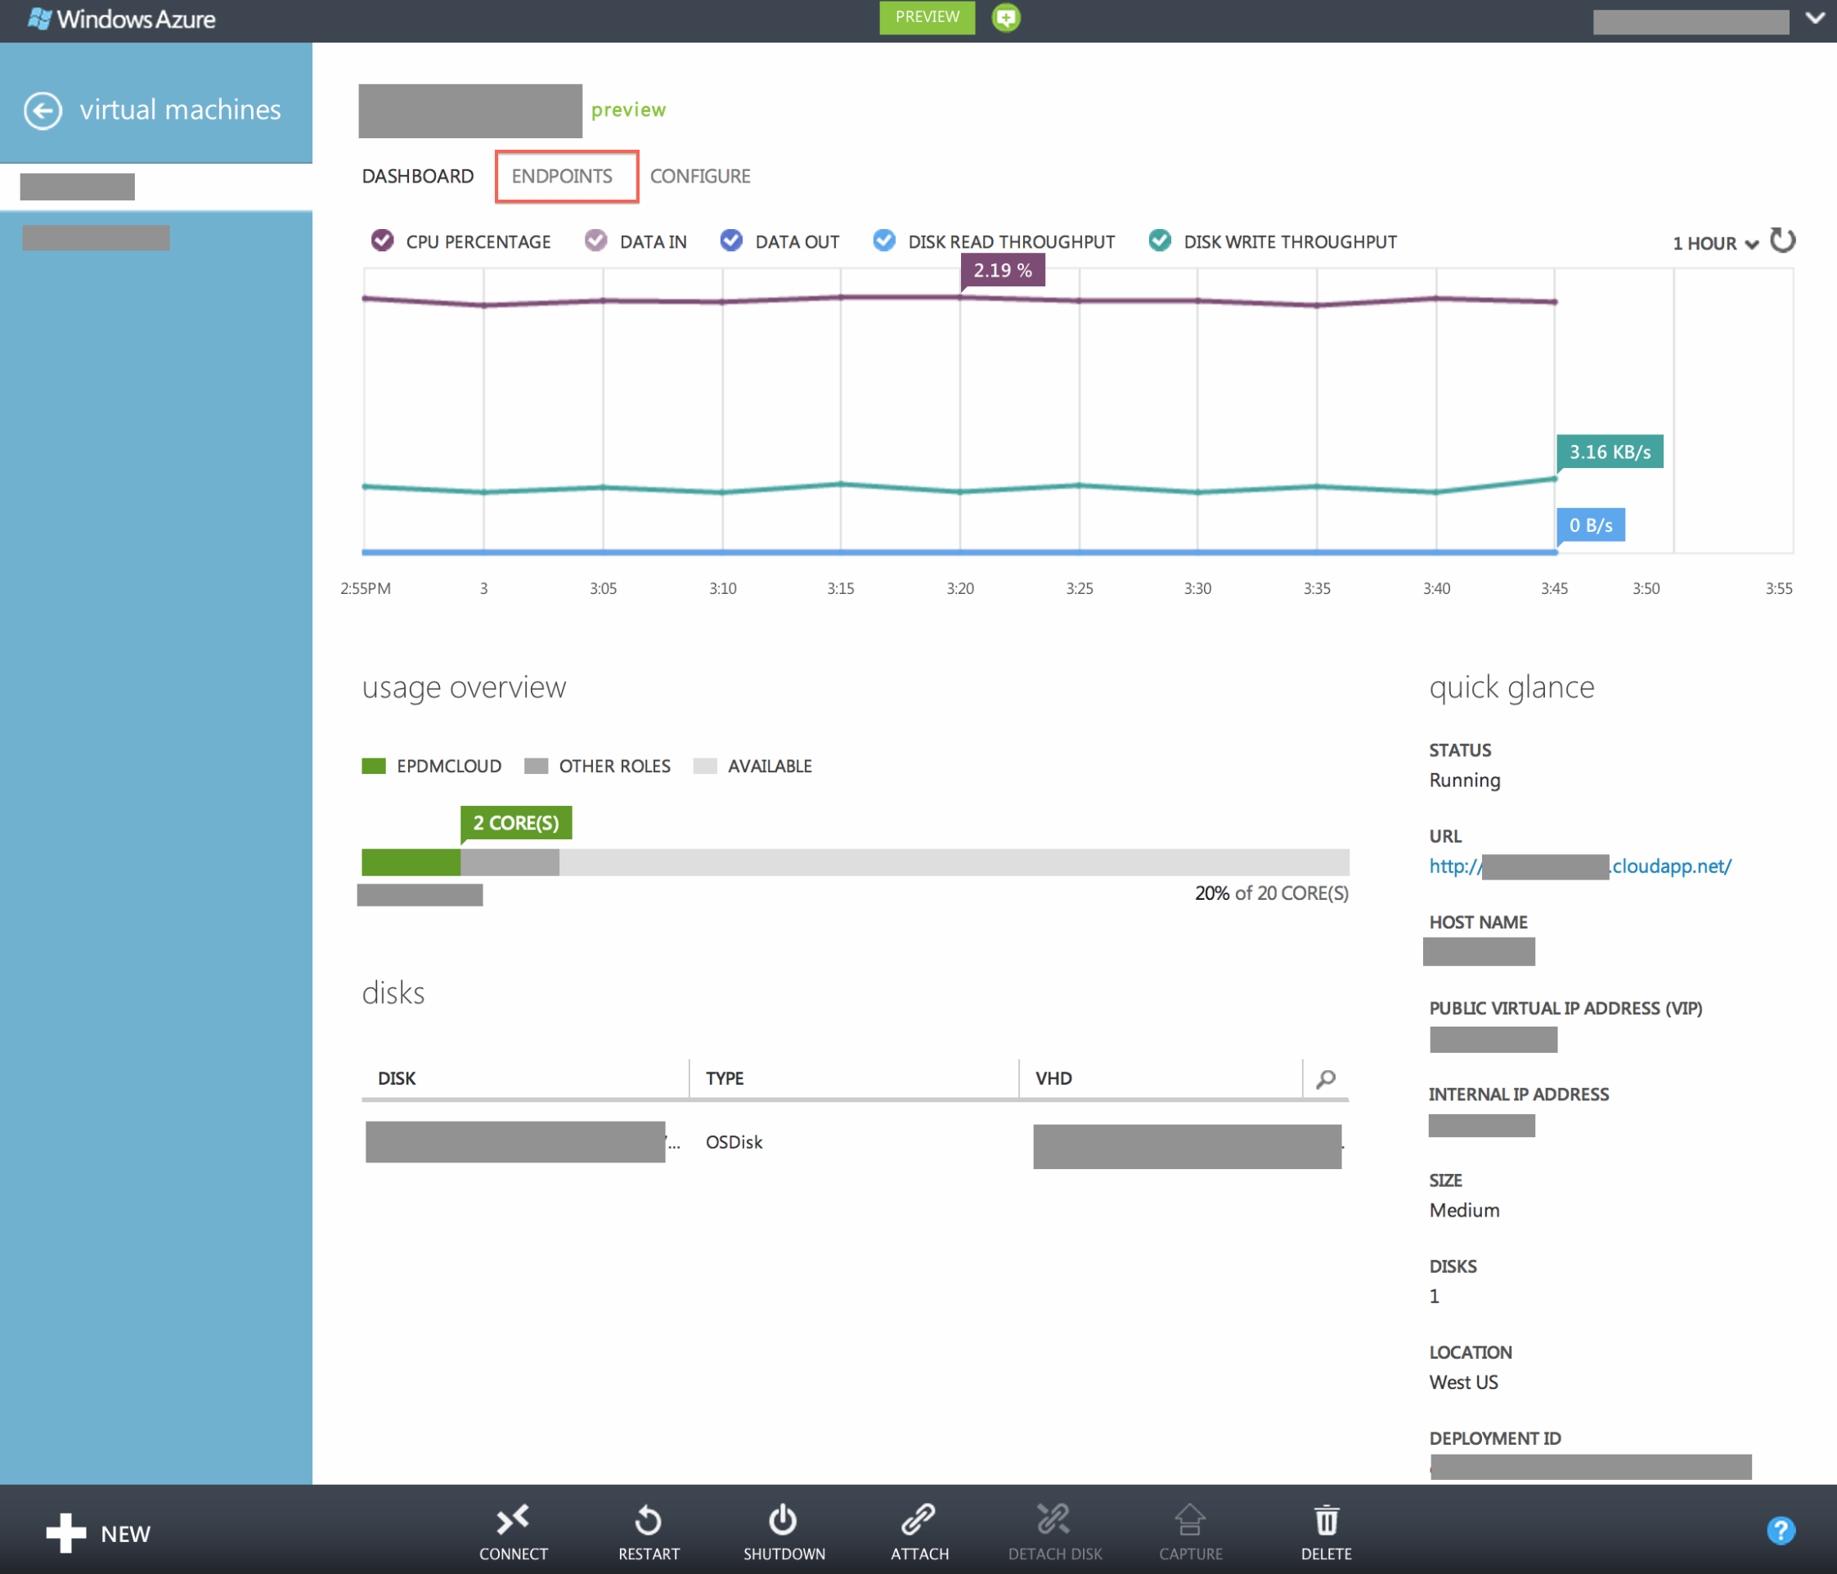
Task: Toggle the Data In metric
Action: tap(595, 241)
